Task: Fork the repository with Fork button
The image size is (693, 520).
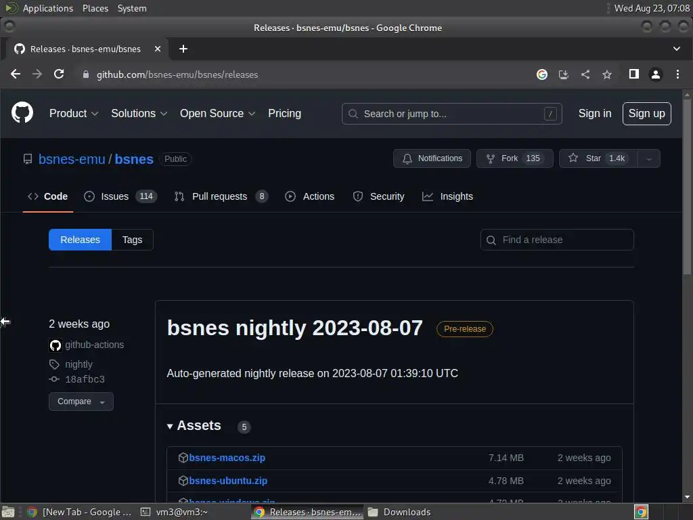Action: (515, 158)
